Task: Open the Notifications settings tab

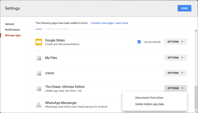Action: [x=12, y=30]
